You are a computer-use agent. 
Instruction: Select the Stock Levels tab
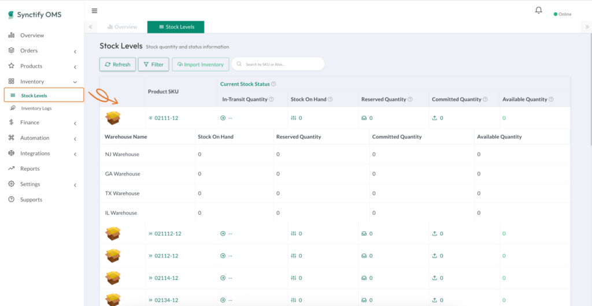click(x=176, y=27)
